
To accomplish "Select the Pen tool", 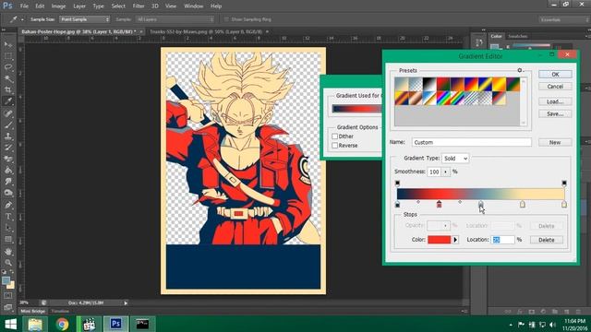I will pos(8,205).
